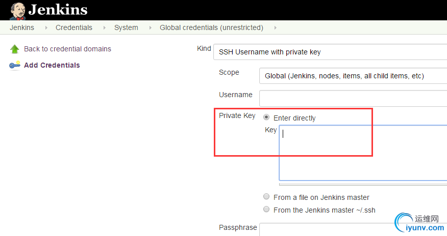Viewport: 447px width, 236px height.
Task: Click the green up-arrow Back icon
Action: click(x=14, y=49)
